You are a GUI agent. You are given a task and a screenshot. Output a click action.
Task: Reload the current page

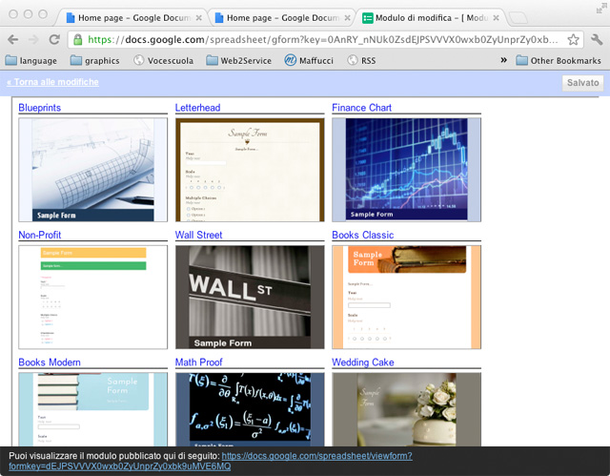[55, 39]
